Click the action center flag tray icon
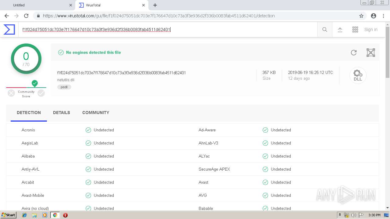The height and width of the screenshot is (219, 390). (361, 215)
